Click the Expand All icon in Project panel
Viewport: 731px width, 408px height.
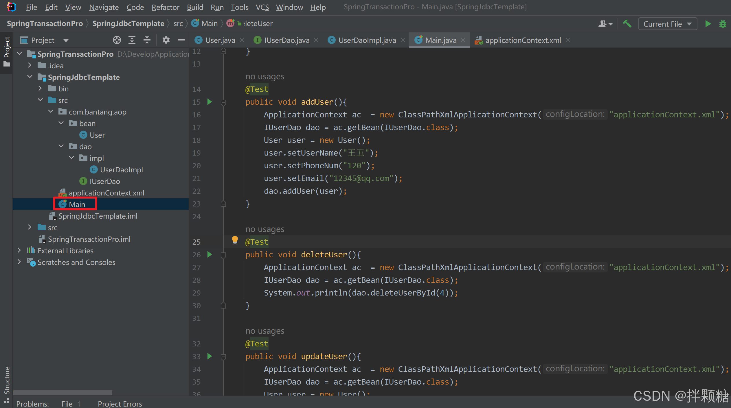[x=132, y=40]
